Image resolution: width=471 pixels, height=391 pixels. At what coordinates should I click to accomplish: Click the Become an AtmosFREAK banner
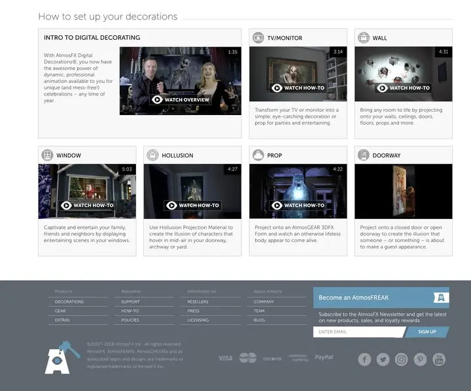[381, 297]
